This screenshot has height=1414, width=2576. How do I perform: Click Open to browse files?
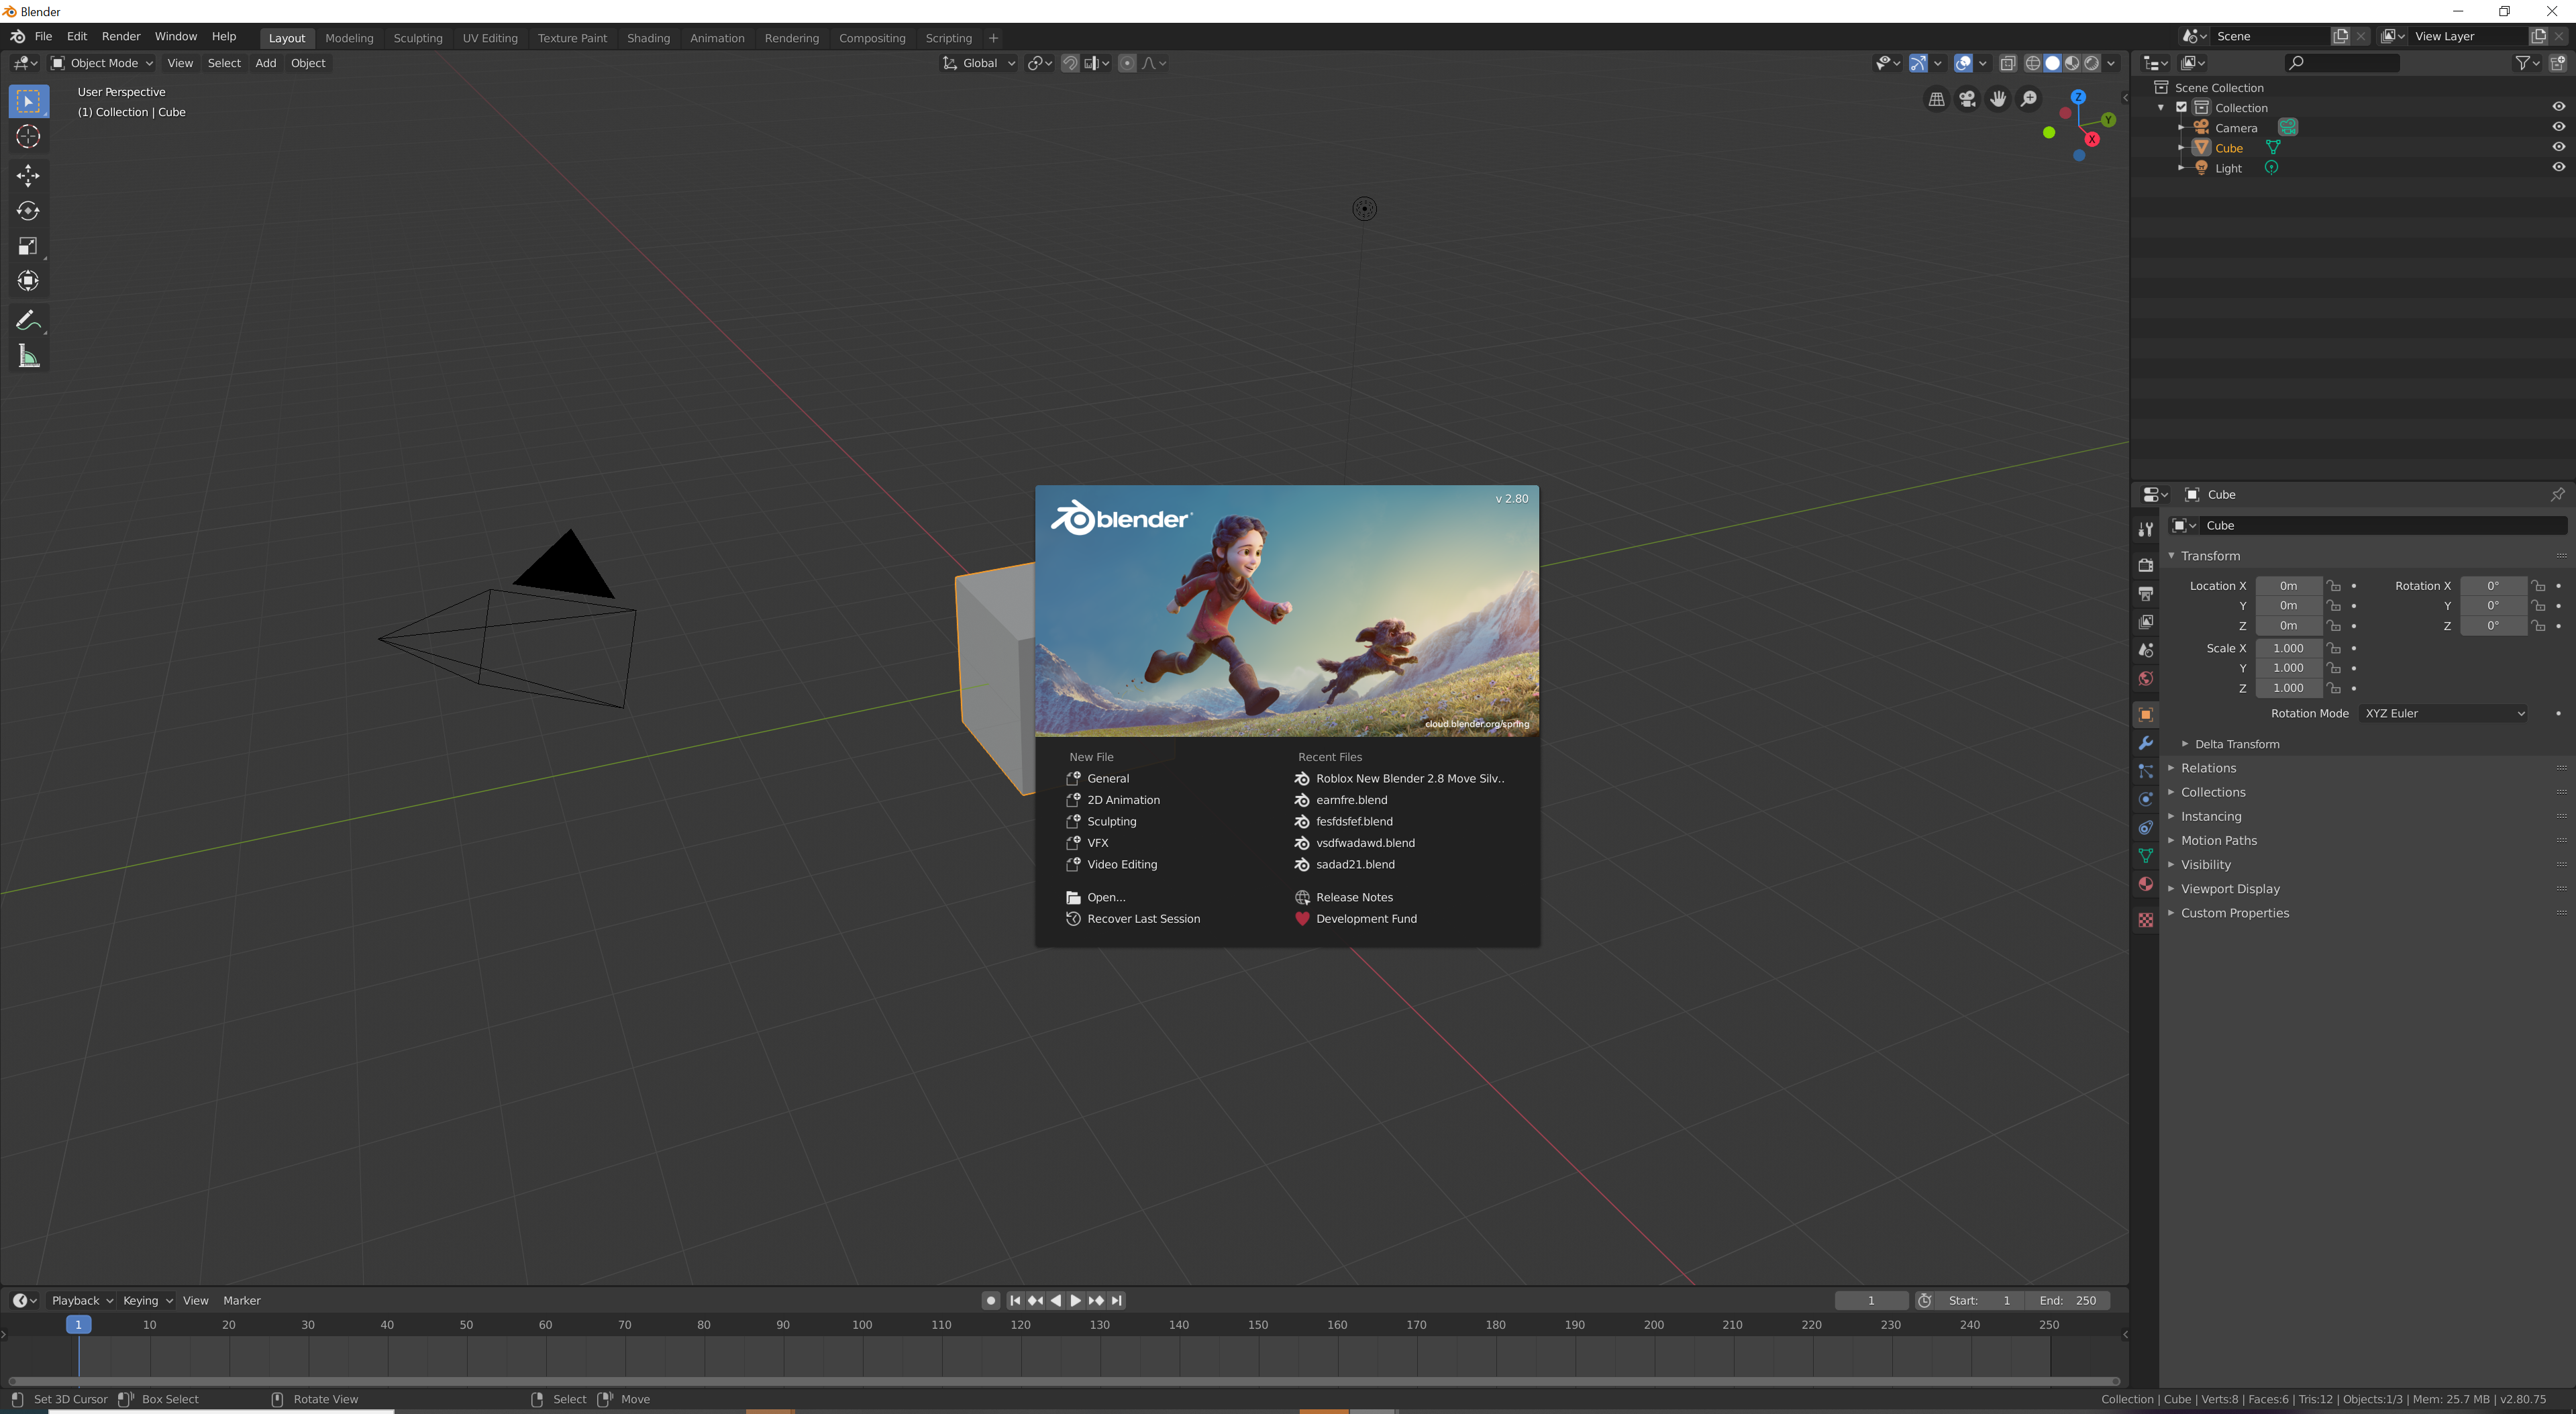click(1107, 897)
